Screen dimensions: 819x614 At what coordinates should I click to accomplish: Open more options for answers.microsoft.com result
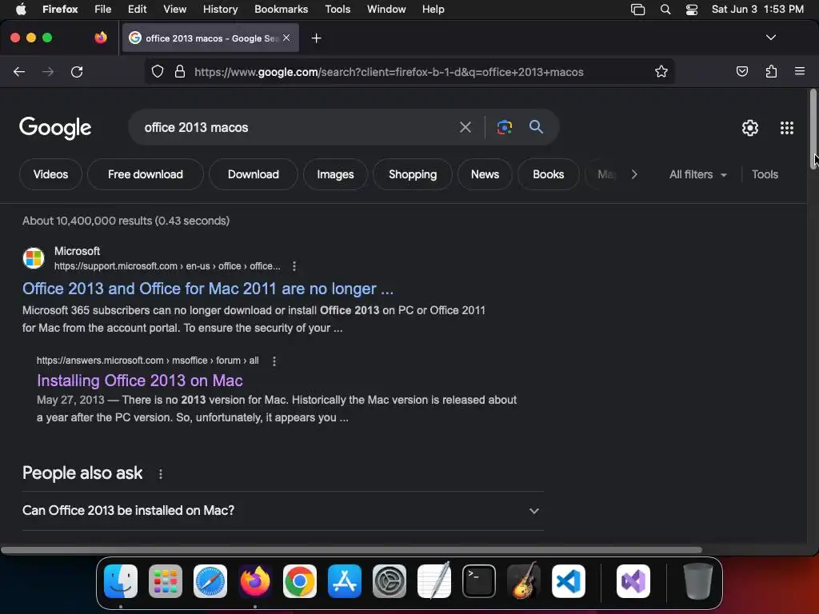coord(274,361)
